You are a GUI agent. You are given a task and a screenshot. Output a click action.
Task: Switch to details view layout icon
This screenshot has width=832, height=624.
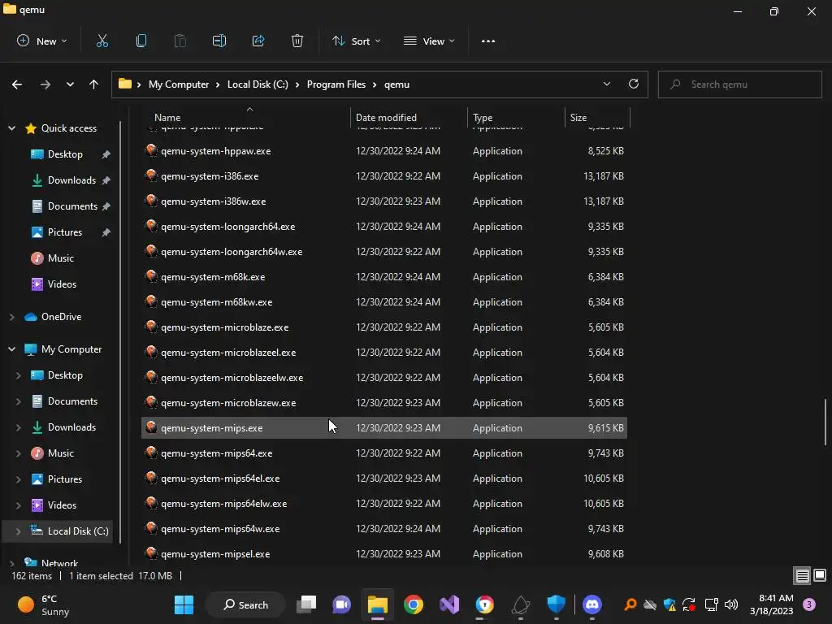pos(802,576)
